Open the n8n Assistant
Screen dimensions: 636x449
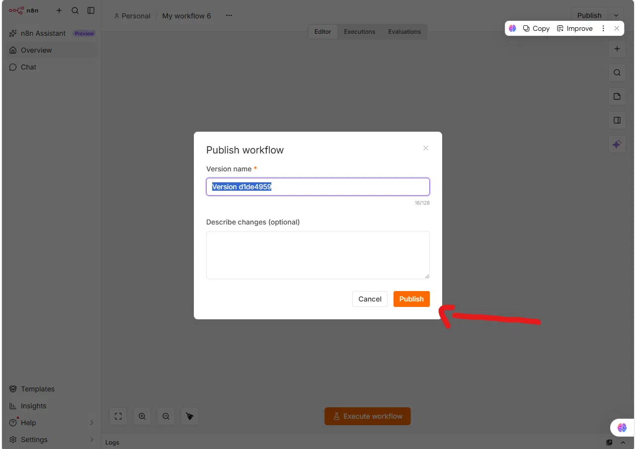[x=52, y=33]
